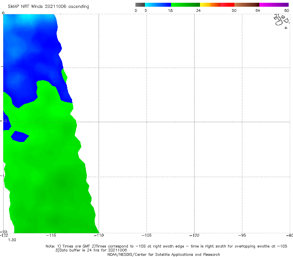This screenshot has width=293, height=257.
Task: Click the colorbar label "50"
Action: (x=234, y=10)
